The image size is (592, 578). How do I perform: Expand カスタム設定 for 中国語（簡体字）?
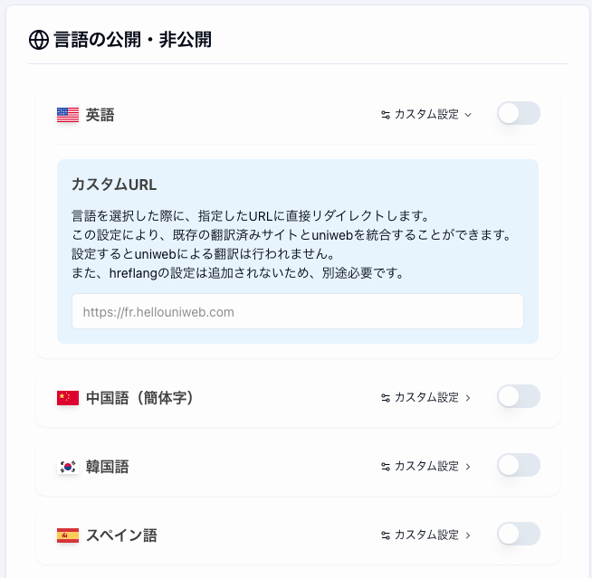tap(468, 398)
